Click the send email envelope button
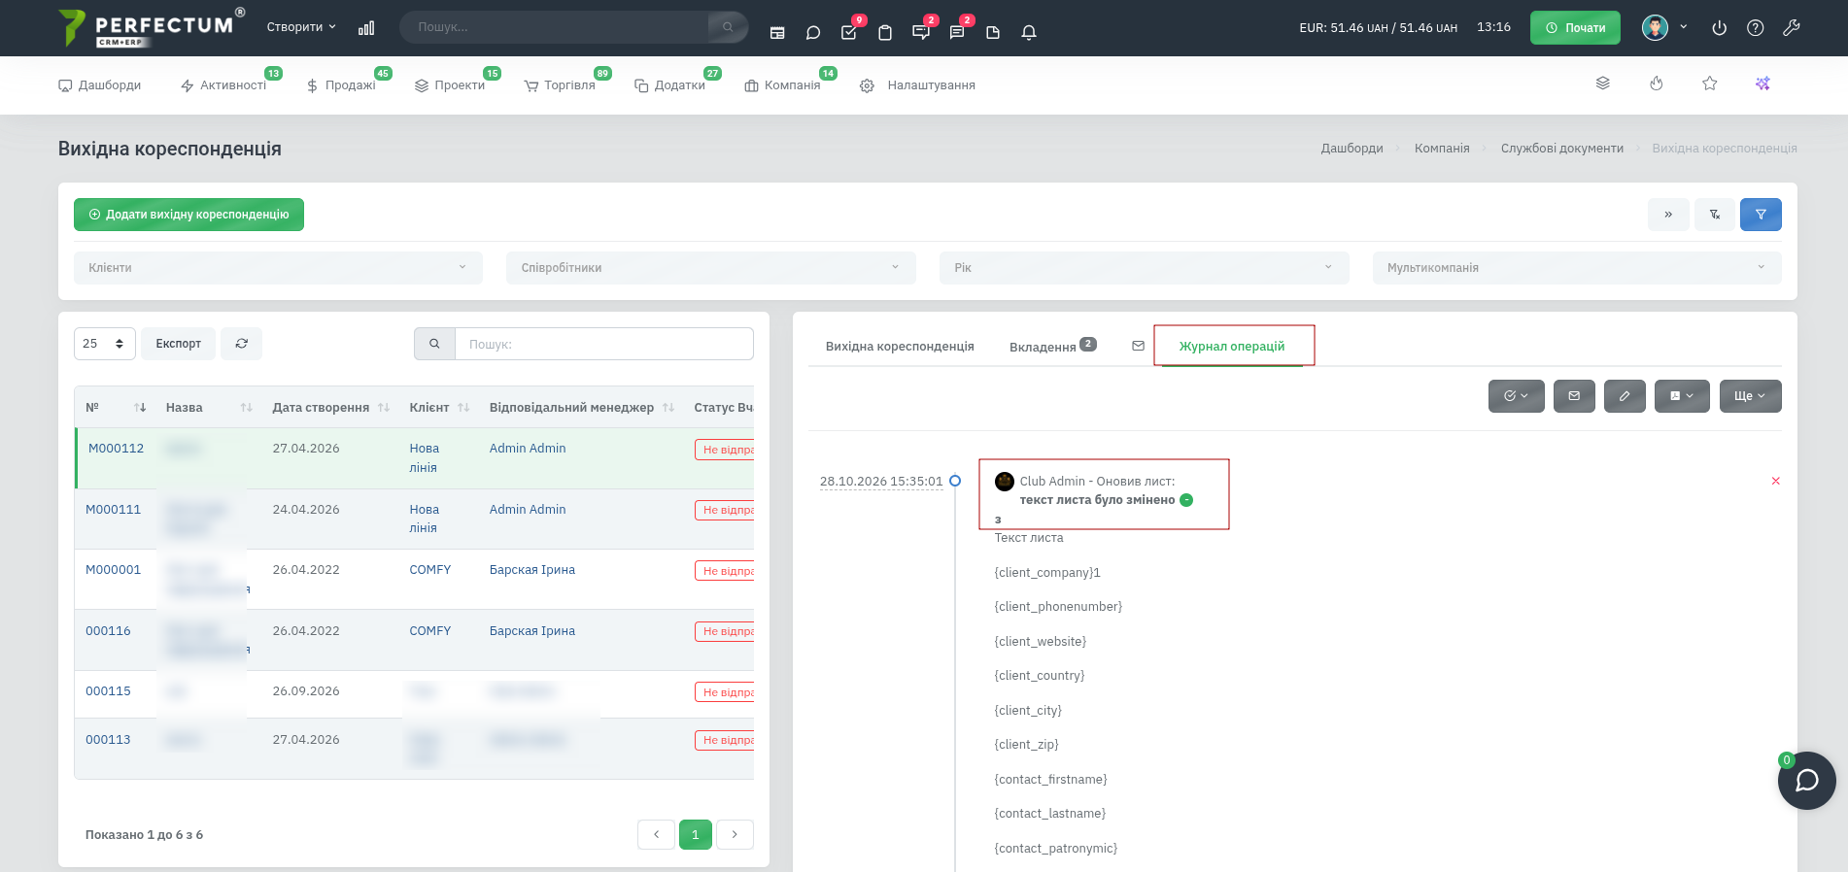Image resolution: width=1848 pixels, height=872 pixels. point(1574,396)
